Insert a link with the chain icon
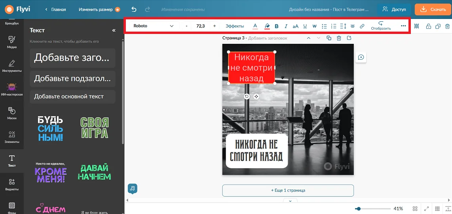 362,26
